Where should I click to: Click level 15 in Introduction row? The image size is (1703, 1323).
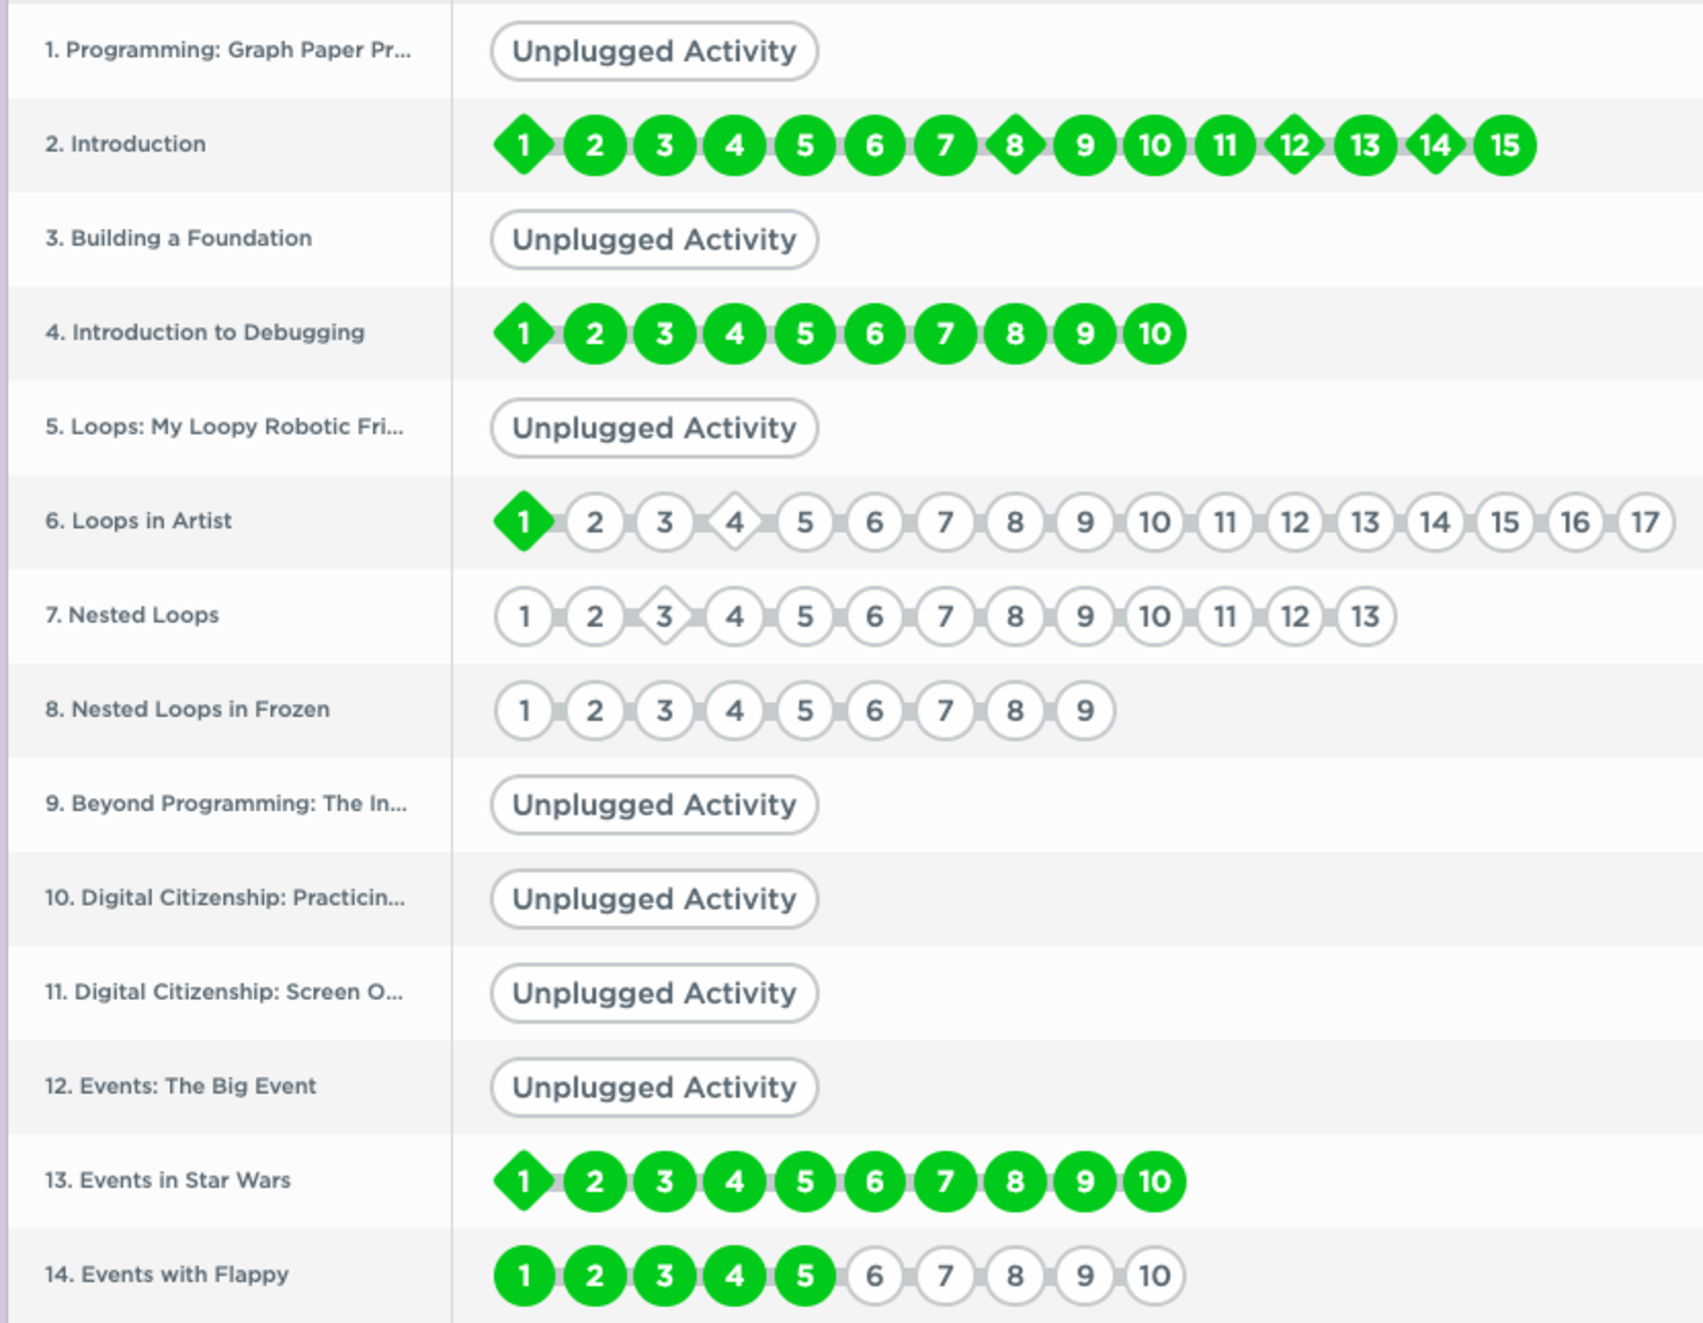[x=1504, y=145]
